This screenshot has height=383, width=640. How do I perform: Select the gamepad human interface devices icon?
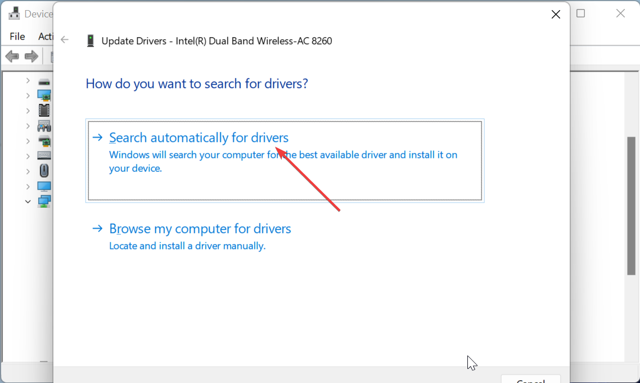pos(44,126)
